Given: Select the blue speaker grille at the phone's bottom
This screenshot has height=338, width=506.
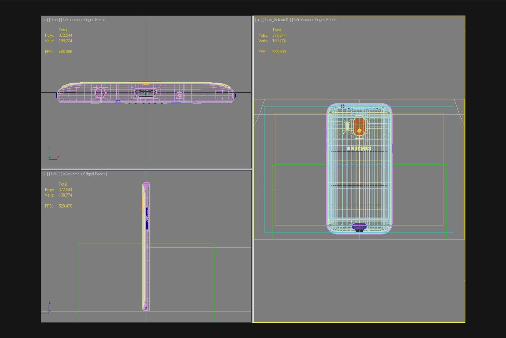Looking at the screenshot, I should click(359, 226).
